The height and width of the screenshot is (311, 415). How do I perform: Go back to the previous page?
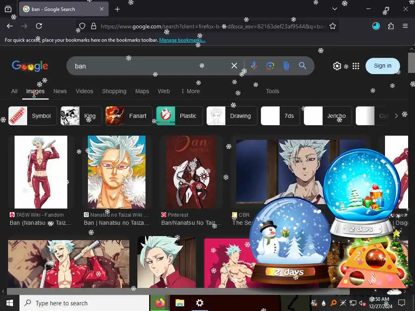pos(10,26)
